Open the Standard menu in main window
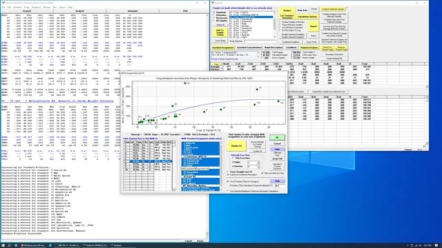This screenshot has width=442, height=248. [x=17, y=7]
